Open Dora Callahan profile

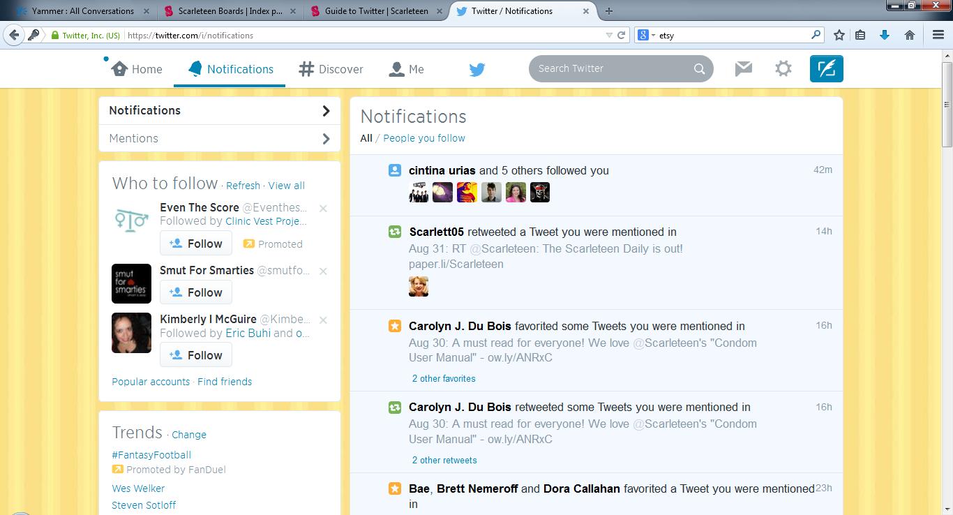582,488
